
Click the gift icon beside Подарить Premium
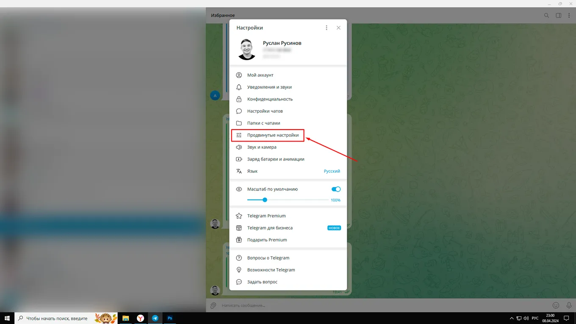pos(239,240)
